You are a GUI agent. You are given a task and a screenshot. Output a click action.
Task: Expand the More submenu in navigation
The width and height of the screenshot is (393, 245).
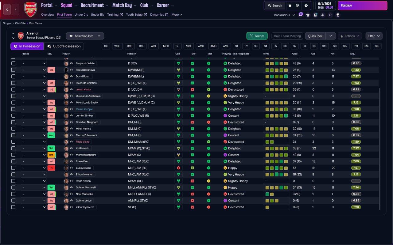point(177,15)
